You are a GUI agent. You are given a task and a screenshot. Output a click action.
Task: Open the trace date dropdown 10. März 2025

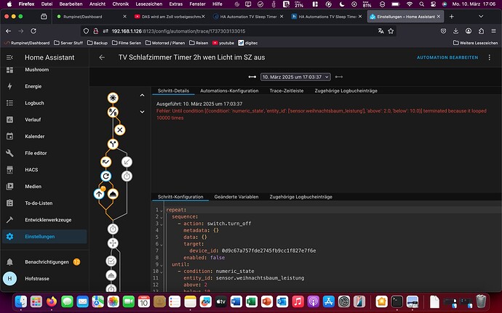(x=295, y=77)
